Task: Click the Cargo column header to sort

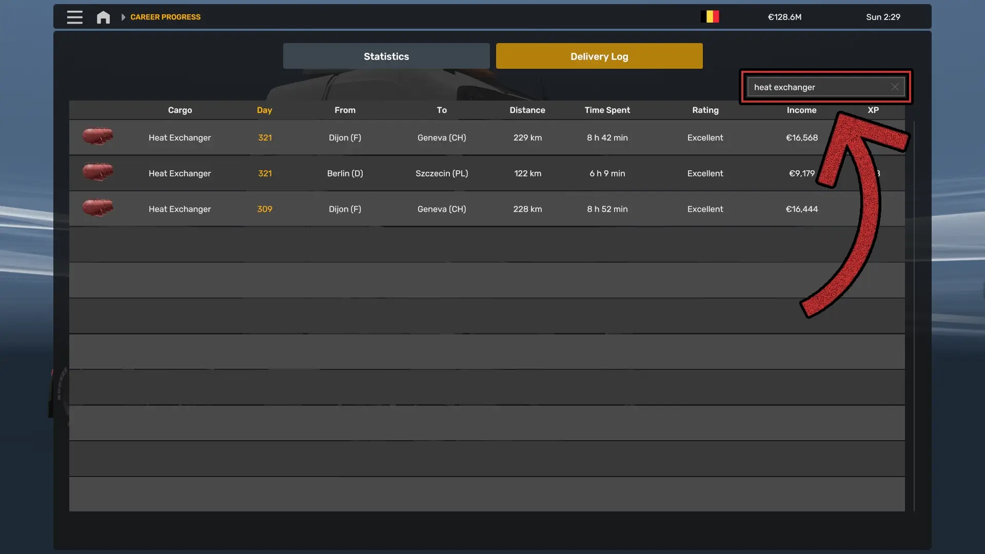Action: 179,110
